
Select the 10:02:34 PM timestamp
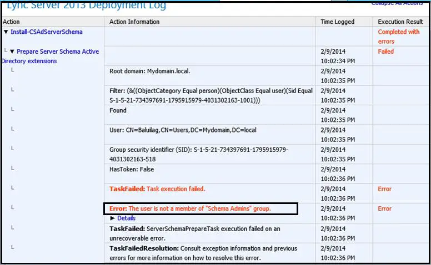coord(338,56)
